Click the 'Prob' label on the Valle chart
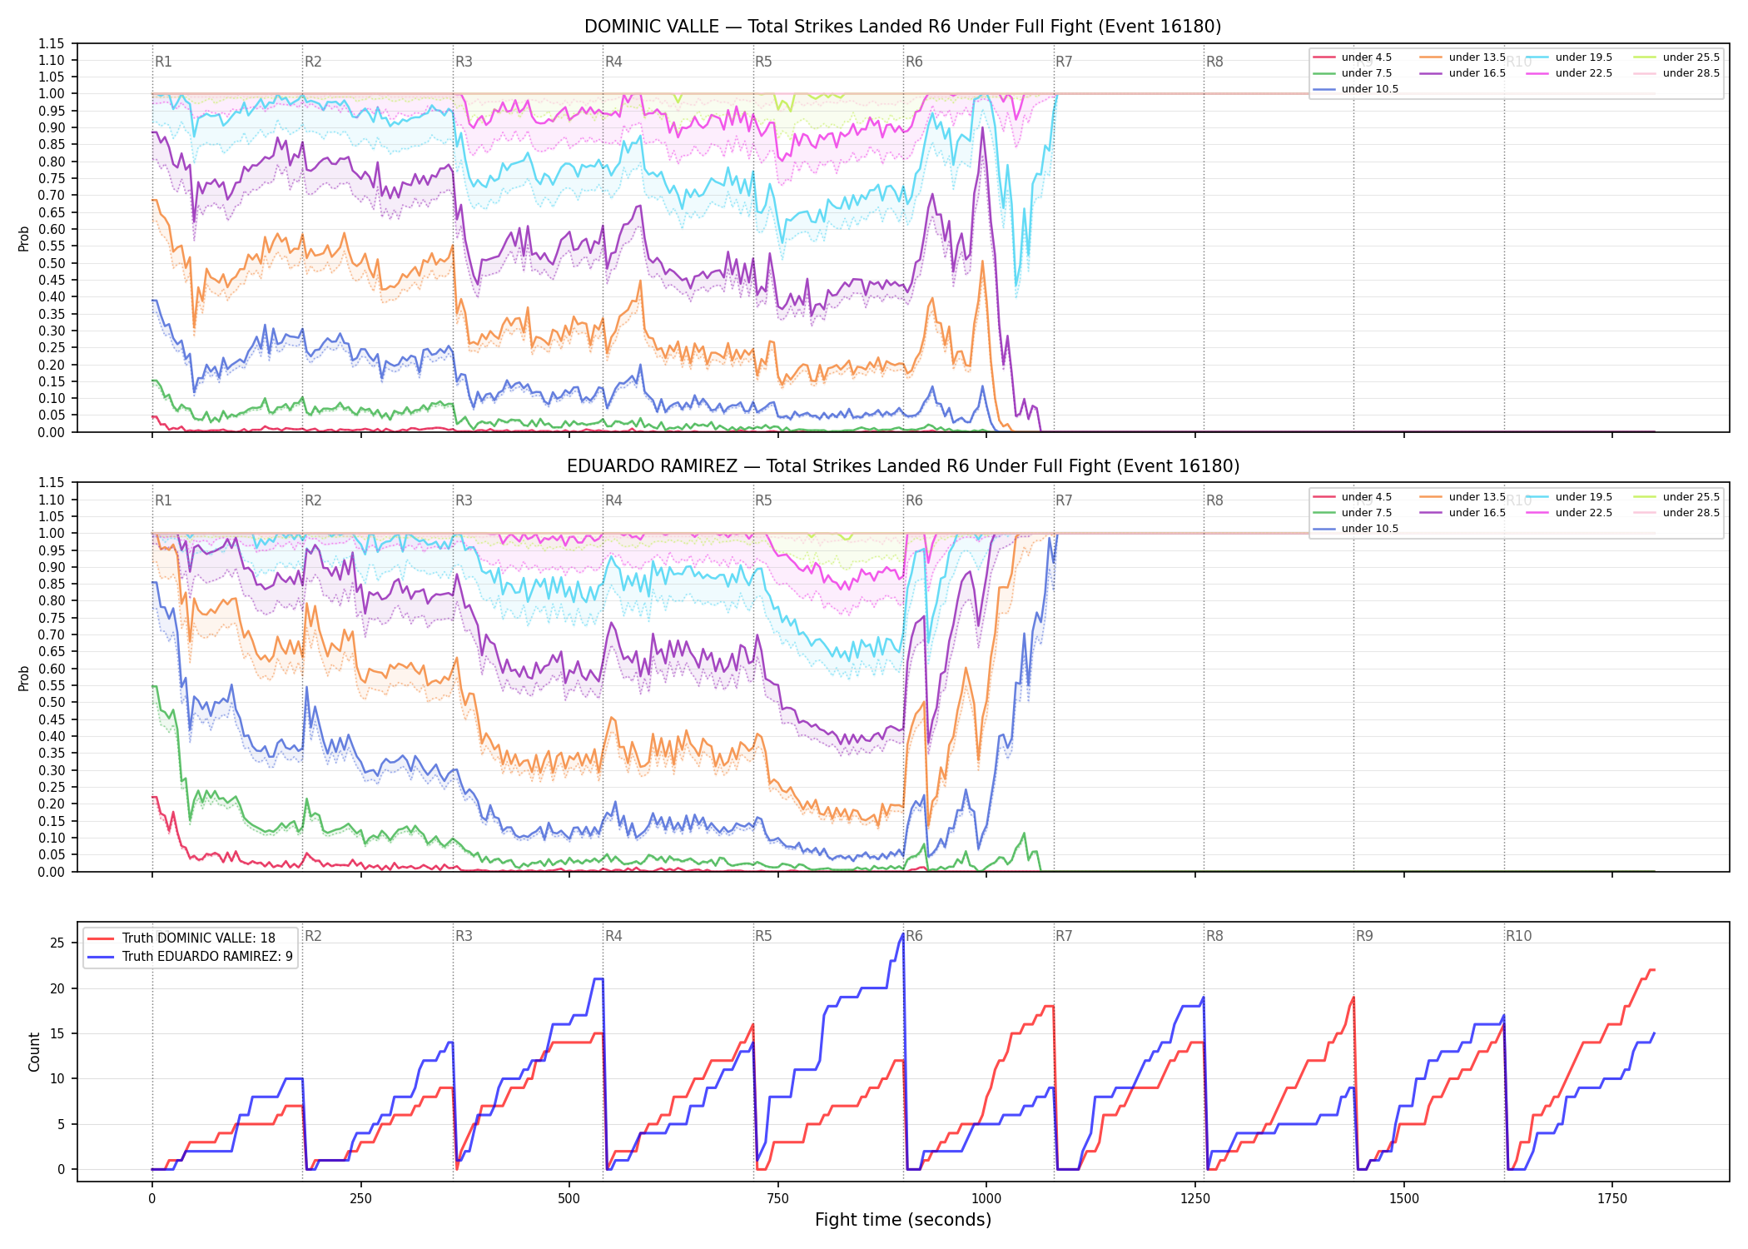1748x1249 pixels. tap(24, 239)
